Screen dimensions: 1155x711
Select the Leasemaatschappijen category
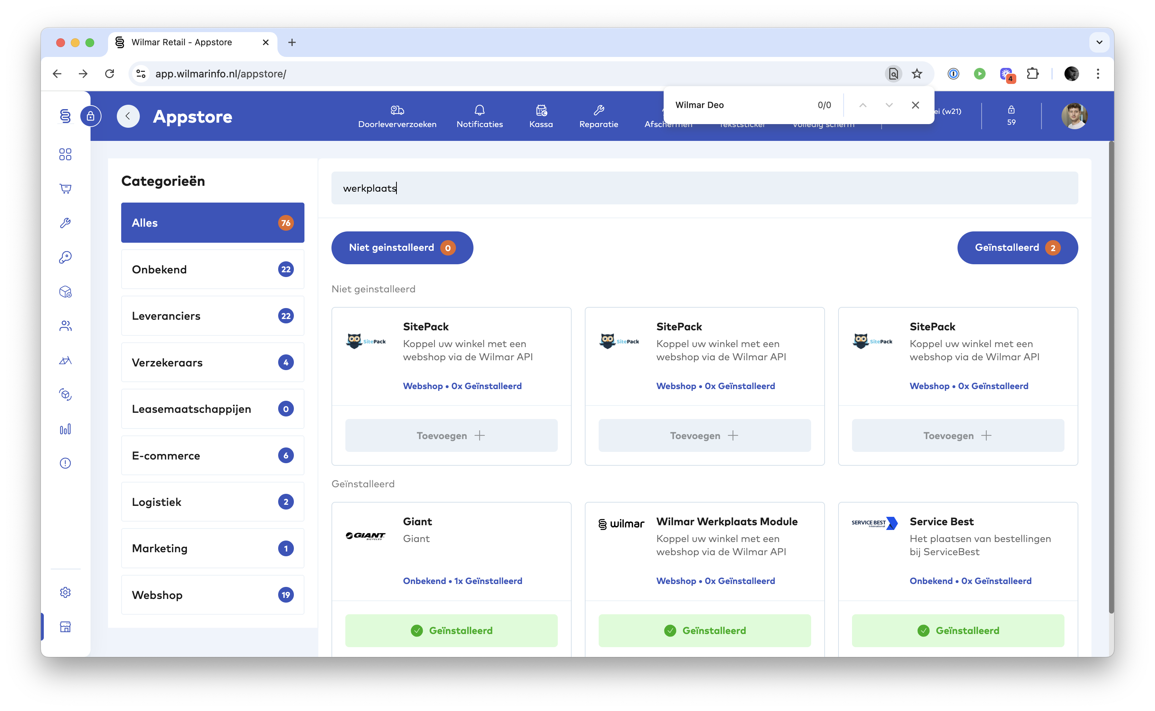click(x=212, y=409)
